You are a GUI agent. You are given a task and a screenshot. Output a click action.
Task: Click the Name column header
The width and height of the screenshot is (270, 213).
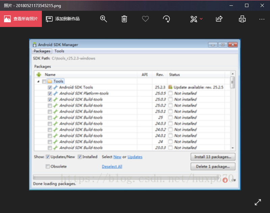pos(50,74)
